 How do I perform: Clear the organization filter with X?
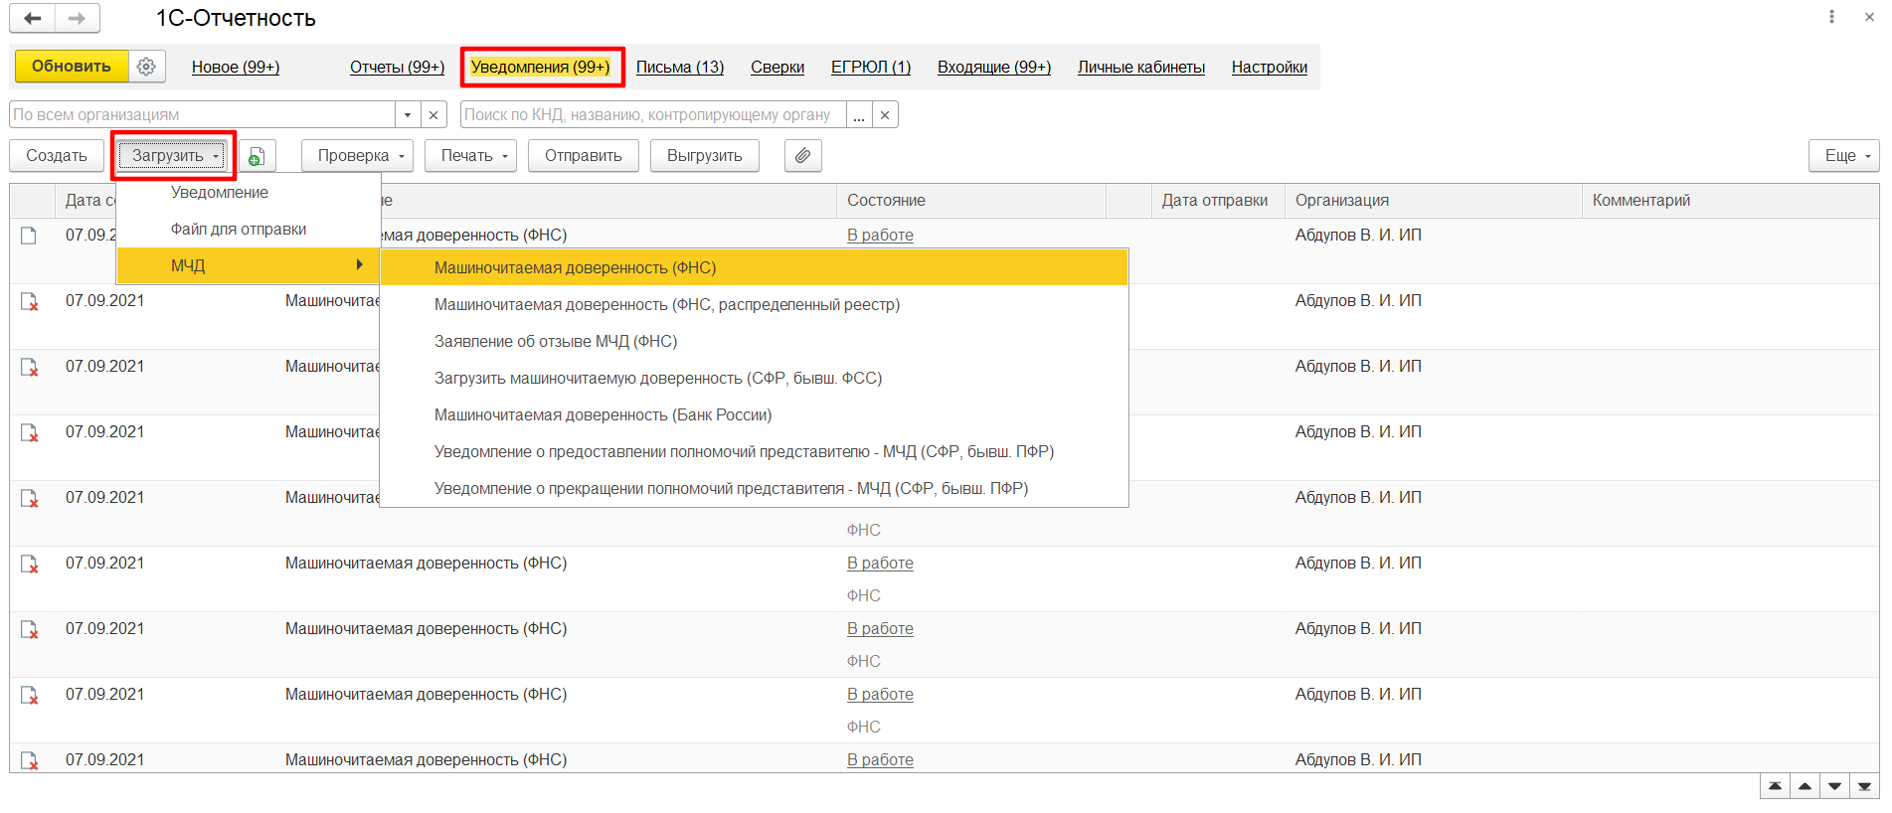coord(433,115)
